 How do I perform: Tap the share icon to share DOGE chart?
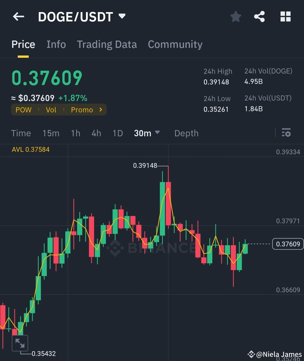click(259, 17)
